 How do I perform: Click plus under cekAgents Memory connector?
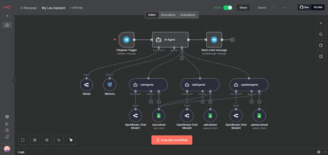click(x=151, y=102)
